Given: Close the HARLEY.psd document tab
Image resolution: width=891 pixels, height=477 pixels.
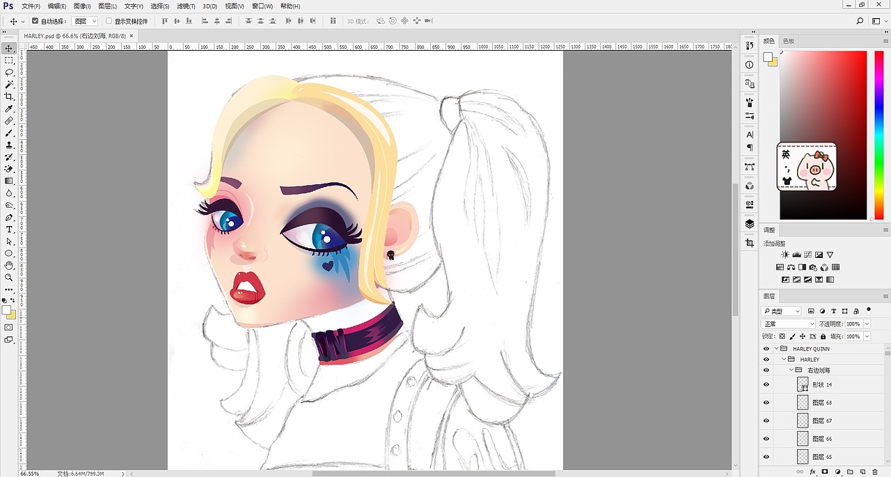Looking at the screenshot, I should click(x=131, y=35).
